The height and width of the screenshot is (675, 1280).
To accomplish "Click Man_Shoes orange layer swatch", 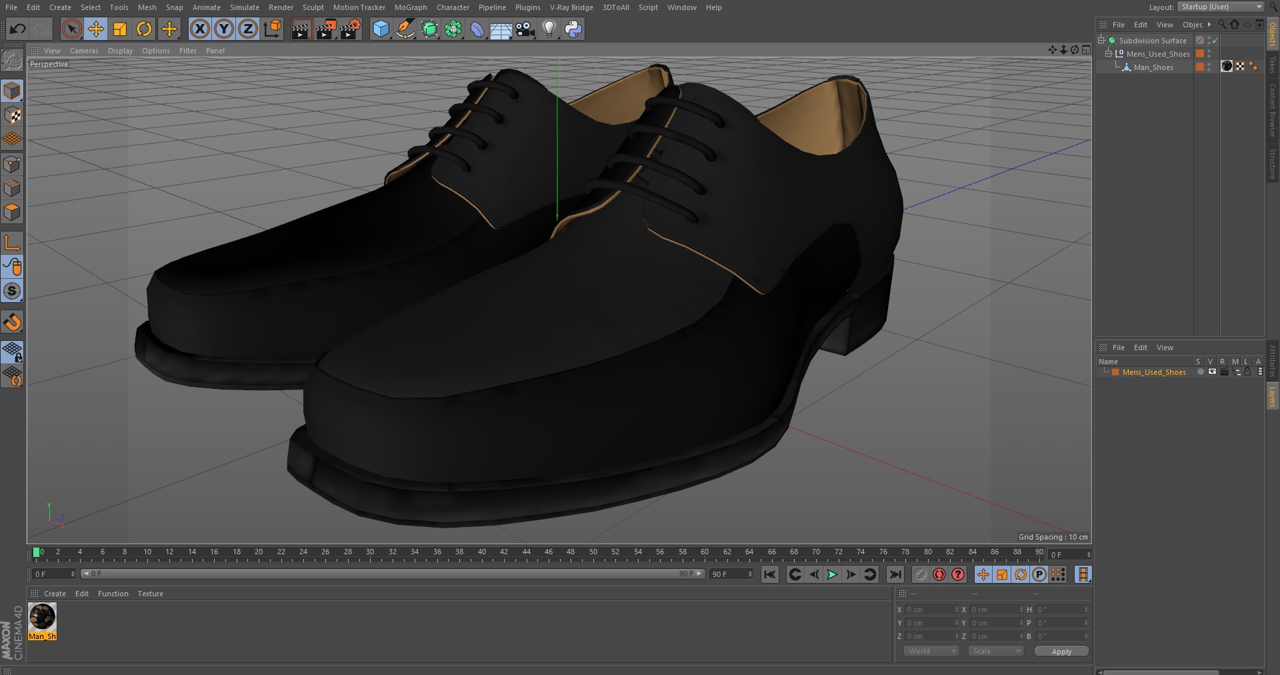I will 1200,67.
